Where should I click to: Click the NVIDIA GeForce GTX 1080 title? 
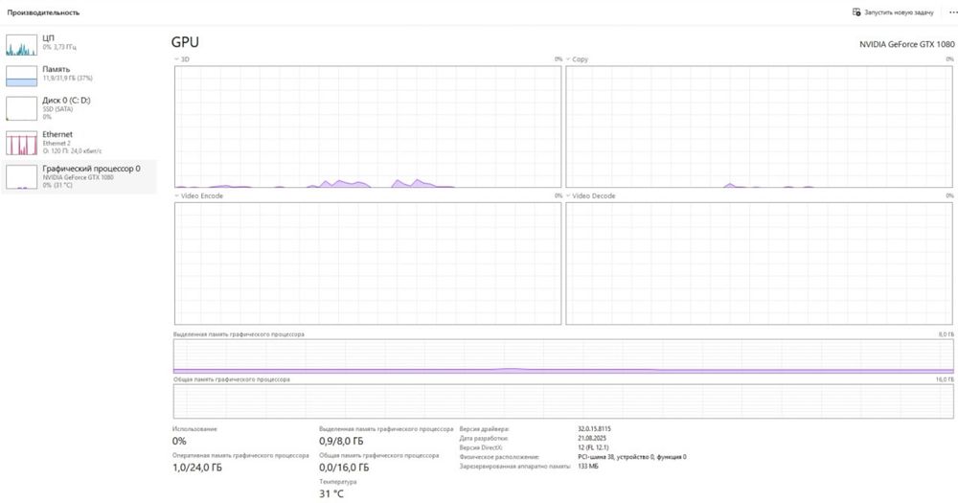(x=906, y=44)
